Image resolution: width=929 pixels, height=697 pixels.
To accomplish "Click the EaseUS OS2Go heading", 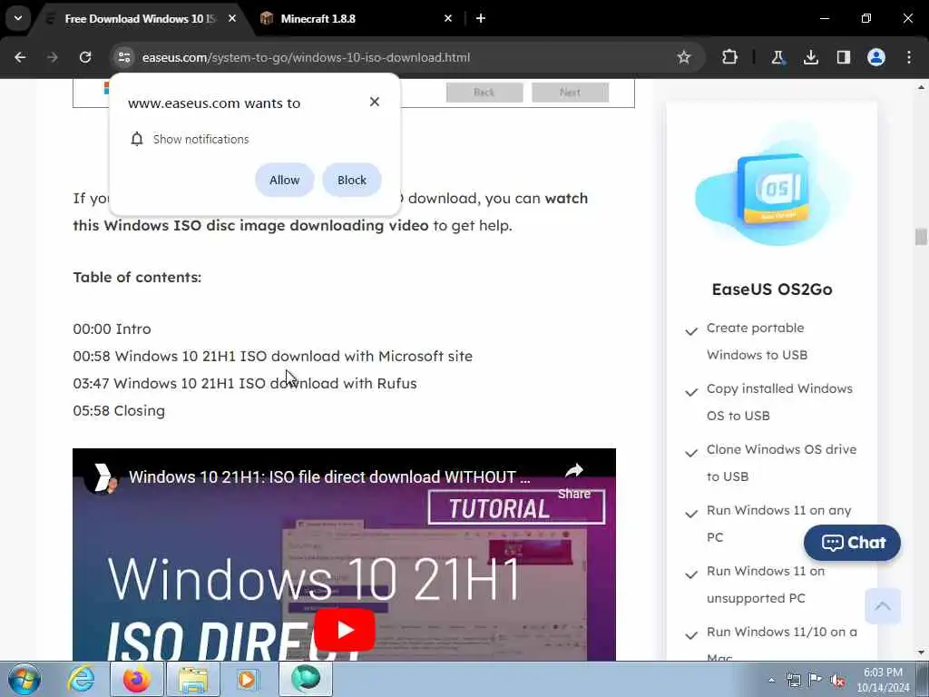I will click(x=772, y=290).
